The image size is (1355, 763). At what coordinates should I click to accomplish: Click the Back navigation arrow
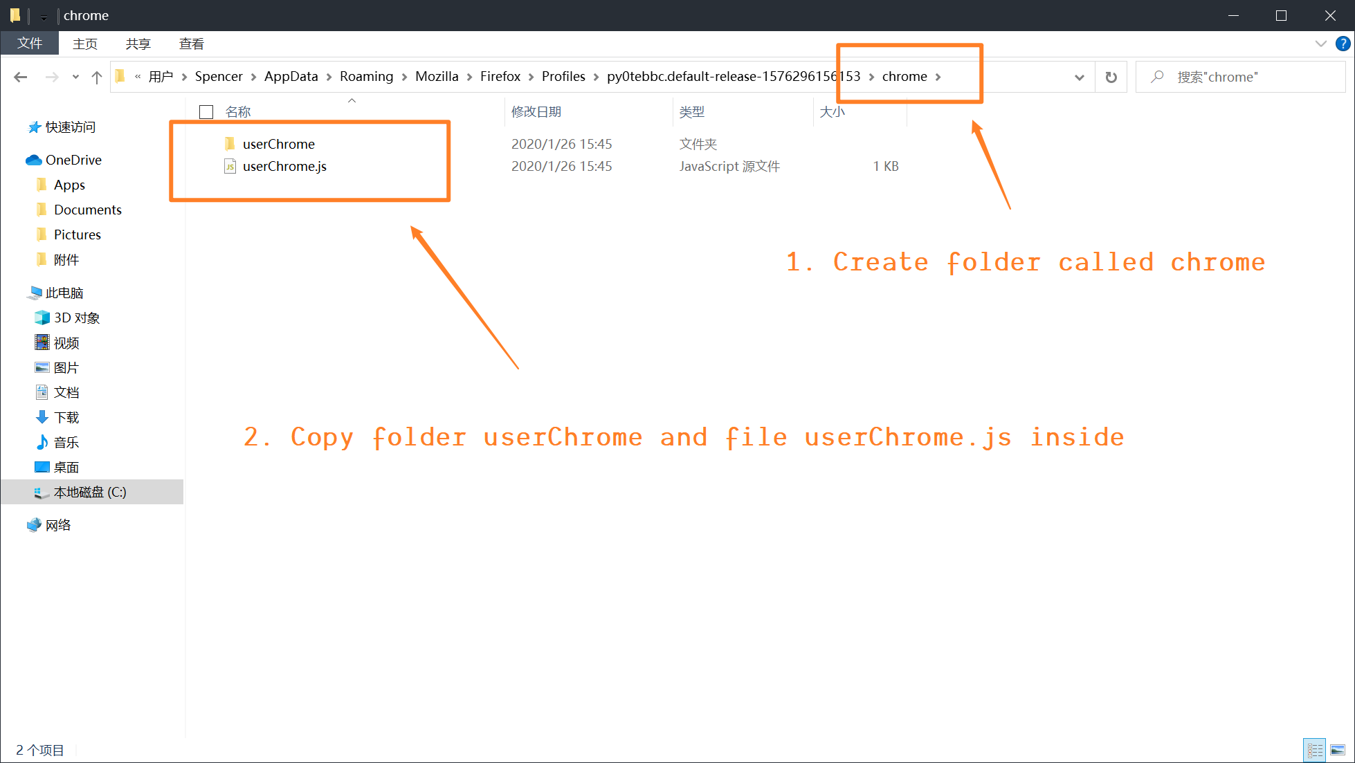pos(21,77)
